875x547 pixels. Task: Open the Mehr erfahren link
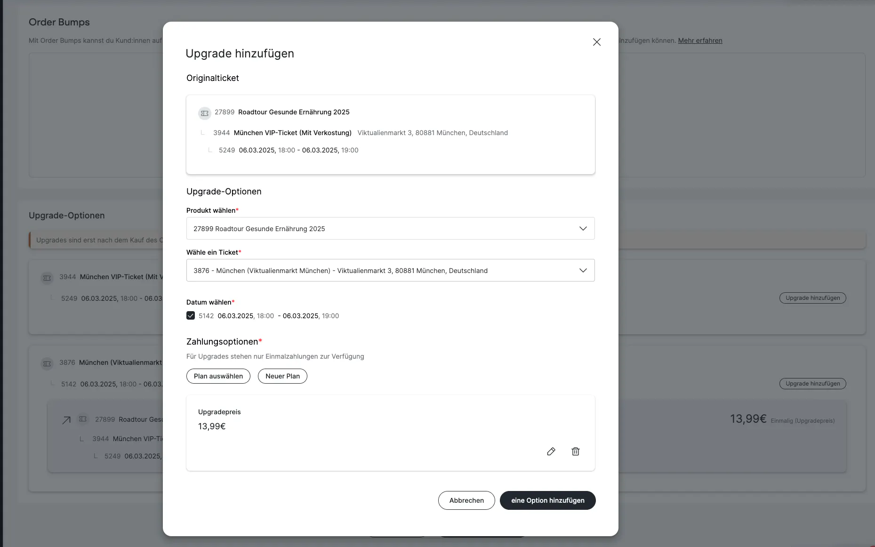tap(700, 40)
